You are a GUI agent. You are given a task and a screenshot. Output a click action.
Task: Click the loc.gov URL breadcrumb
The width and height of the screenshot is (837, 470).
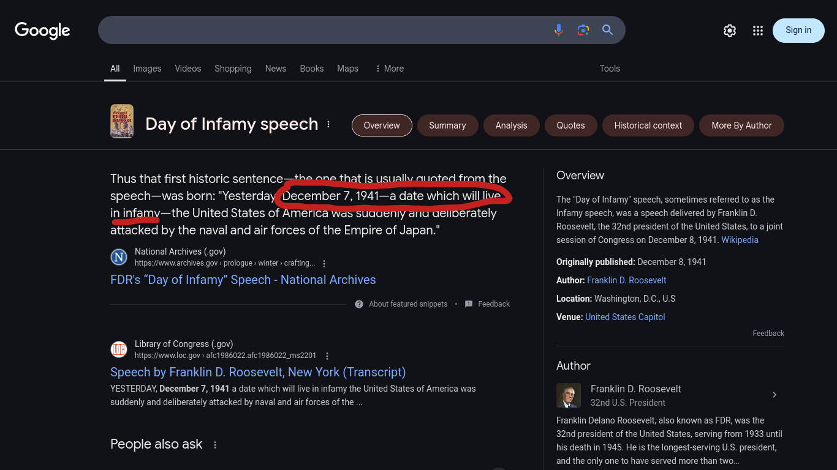click(225, 356)
